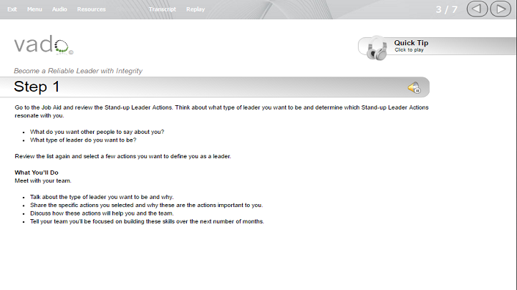This screenshot has width=517, height=290.
Task: Click the 'Tell your team you'll be focused' bullet
Action: click(147, 221)
